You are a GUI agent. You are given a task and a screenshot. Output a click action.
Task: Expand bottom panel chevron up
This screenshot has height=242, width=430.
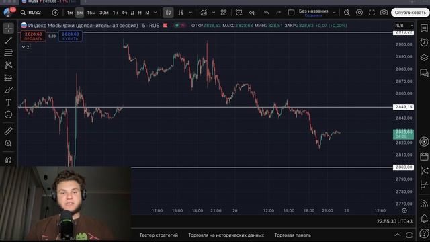click(x=397, y=235)
